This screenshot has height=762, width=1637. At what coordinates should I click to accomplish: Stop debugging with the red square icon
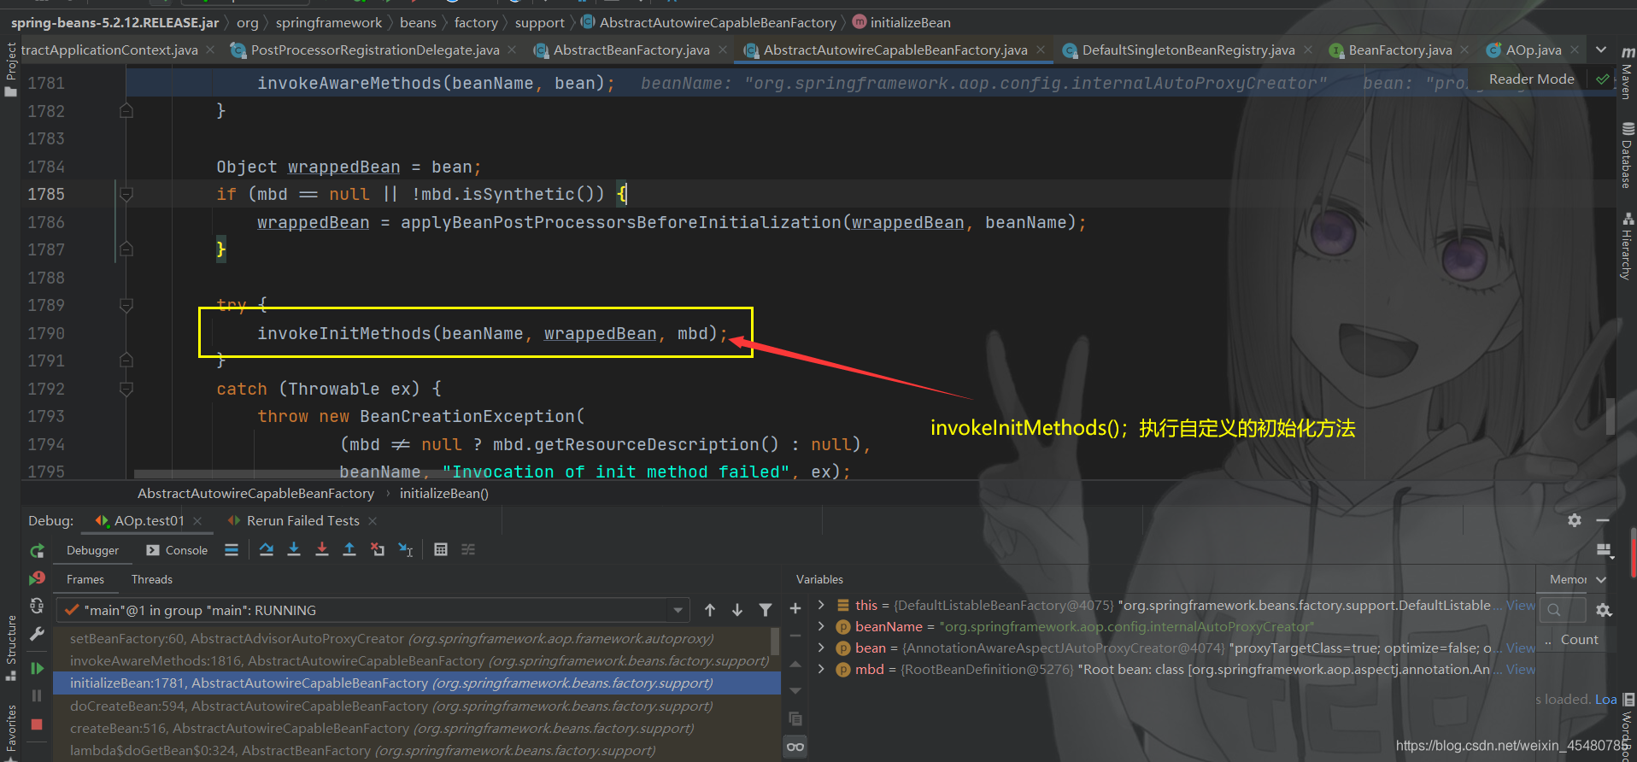click(37, 724)
